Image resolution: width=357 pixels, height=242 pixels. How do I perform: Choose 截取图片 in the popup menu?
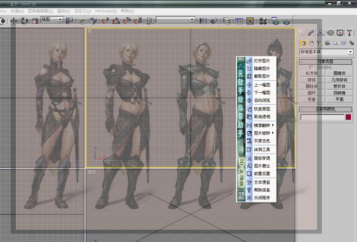(x=261, y=76)
